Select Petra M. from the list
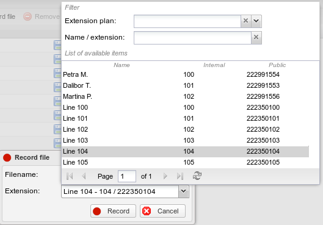Image resolution: width=323 pixels, height=225 pixels. [x=185, y=74]
